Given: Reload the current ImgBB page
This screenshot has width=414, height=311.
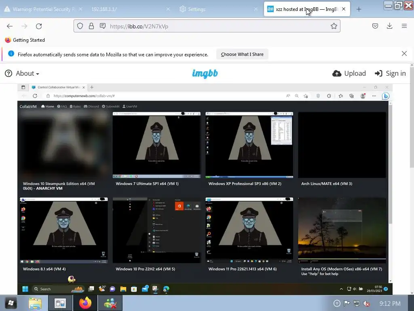Looking at the screenshot, I should coord(39,26).
